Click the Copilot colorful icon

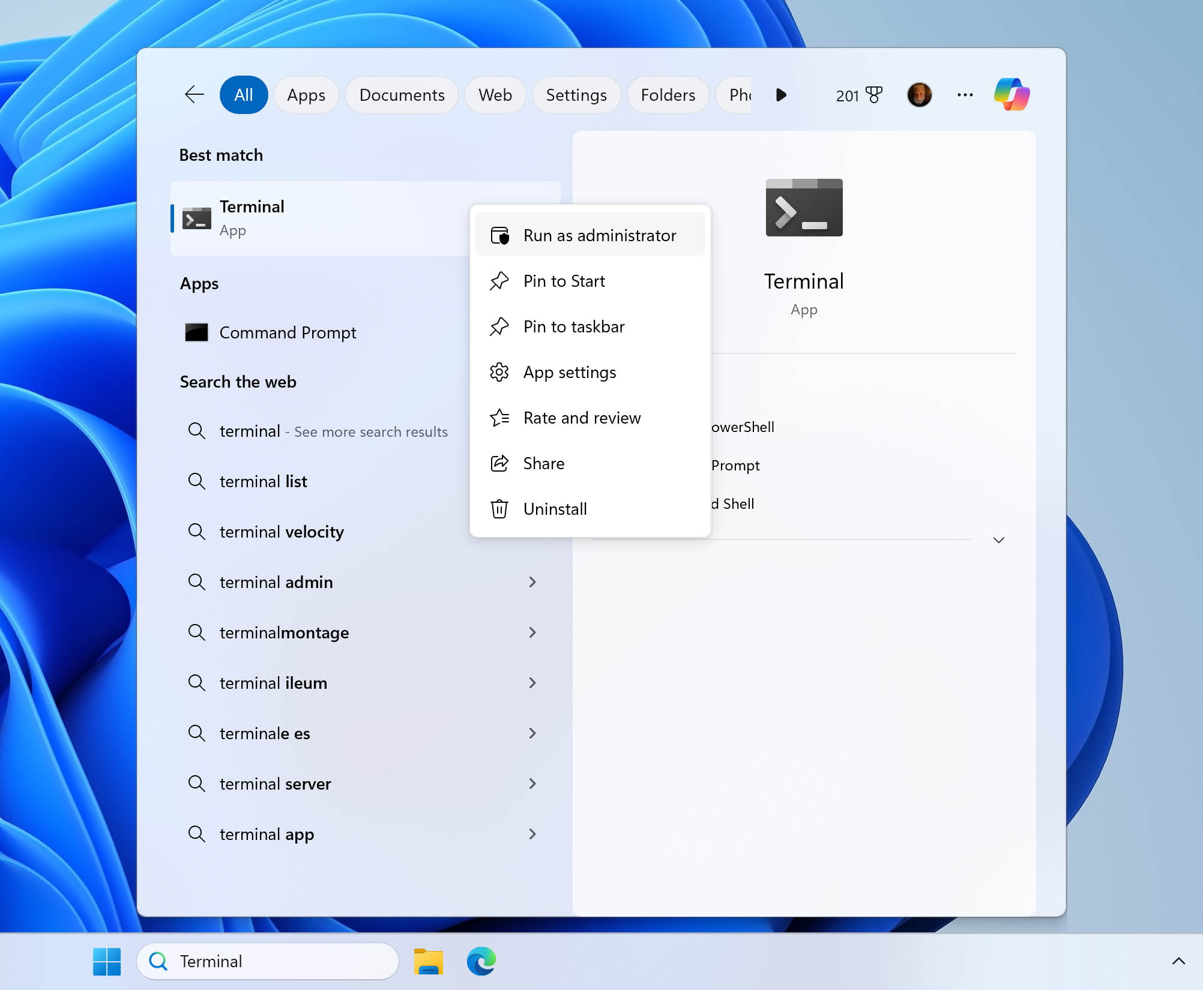click(1011, 95)
